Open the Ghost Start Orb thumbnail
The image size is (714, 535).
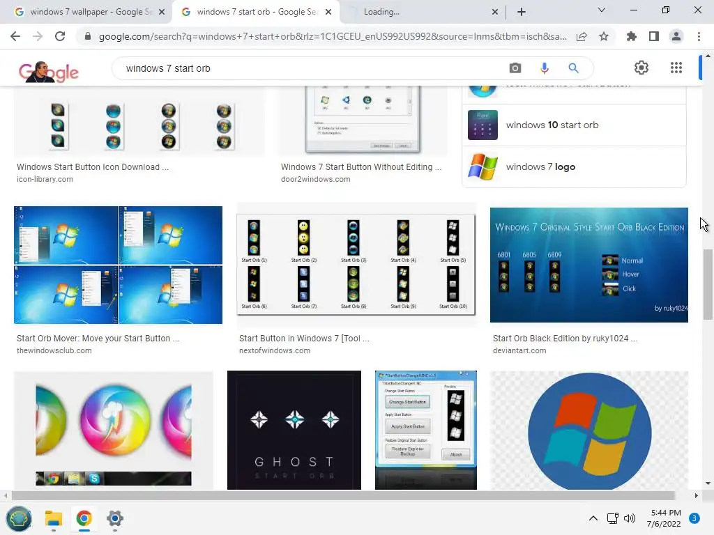294,431
